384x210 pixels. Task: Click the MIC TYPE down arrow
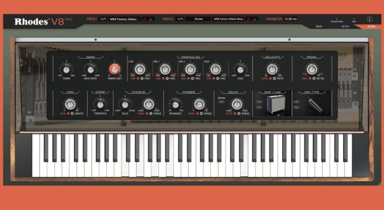pyautogui.click(x=297, y=107)
